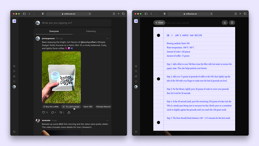The image size is (259, 146).
Task: Open Search in left window sidebar
Action: pyautogui.click(x=14, y=71)
